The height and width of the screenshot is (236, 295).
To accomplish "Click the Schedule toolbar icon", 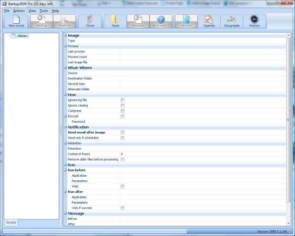I will click(138, 21).
